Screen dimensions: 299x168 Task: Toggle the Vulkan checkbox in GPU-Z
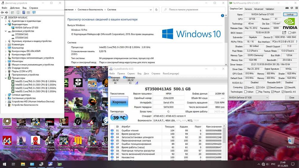[x=245, y=92]
